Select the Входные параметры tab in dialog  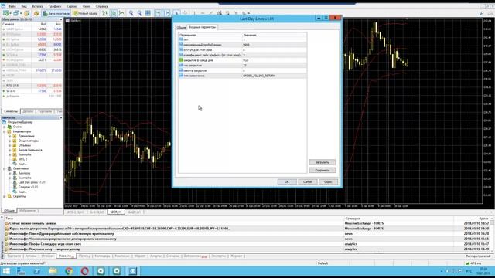pos(202,27)
